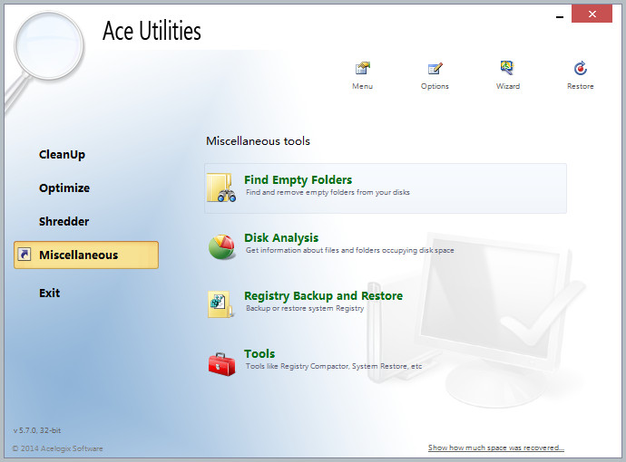
Task: Open Registry Backup and Restore title
Action: click(323, 296)
